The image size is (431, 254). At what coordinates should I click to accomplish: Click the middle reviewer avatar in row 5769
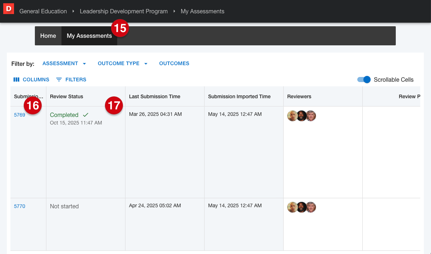302,116
